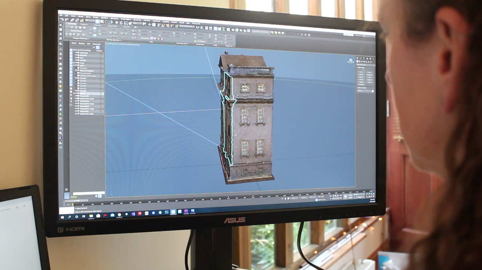The image size is (482, 270).
Task: Click the Add Time Tag label
Action: pyautogui.click(x=321, y=199)
